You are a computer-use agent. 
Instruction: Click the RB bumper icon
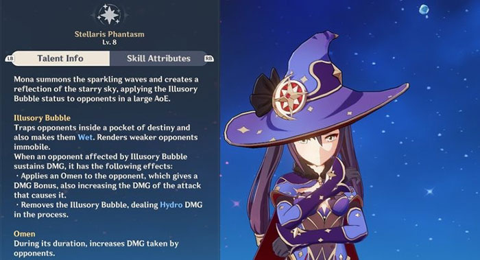point(208,58)
